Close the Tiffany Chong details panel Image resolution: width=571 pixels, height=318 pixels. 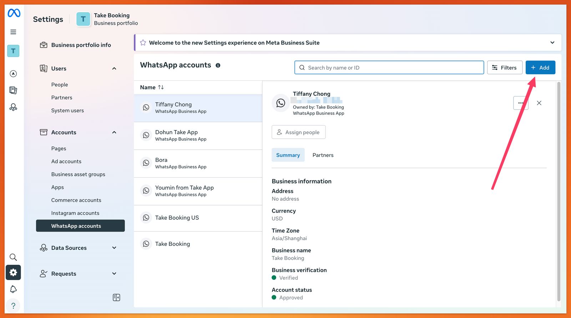[539, 103]
